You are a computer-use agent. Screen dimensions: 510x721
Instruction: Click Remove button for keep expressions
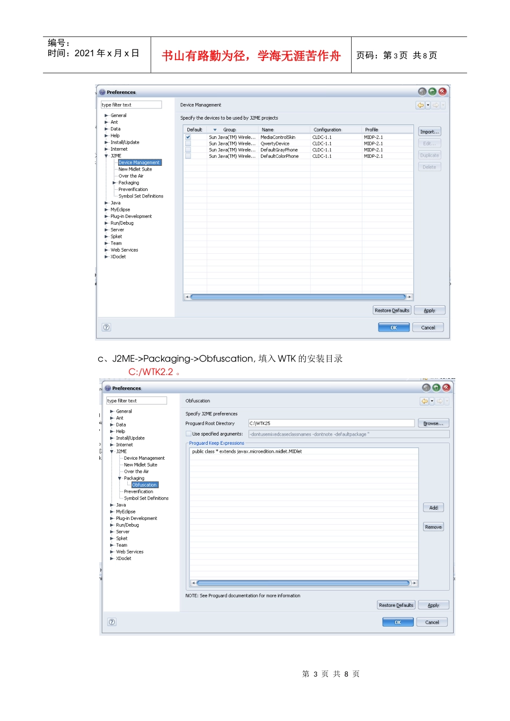pyautogui.click(x=433, y=527)
